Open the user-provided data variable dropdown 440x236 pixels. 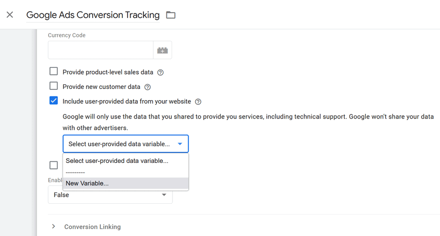[x=125, y=144]
